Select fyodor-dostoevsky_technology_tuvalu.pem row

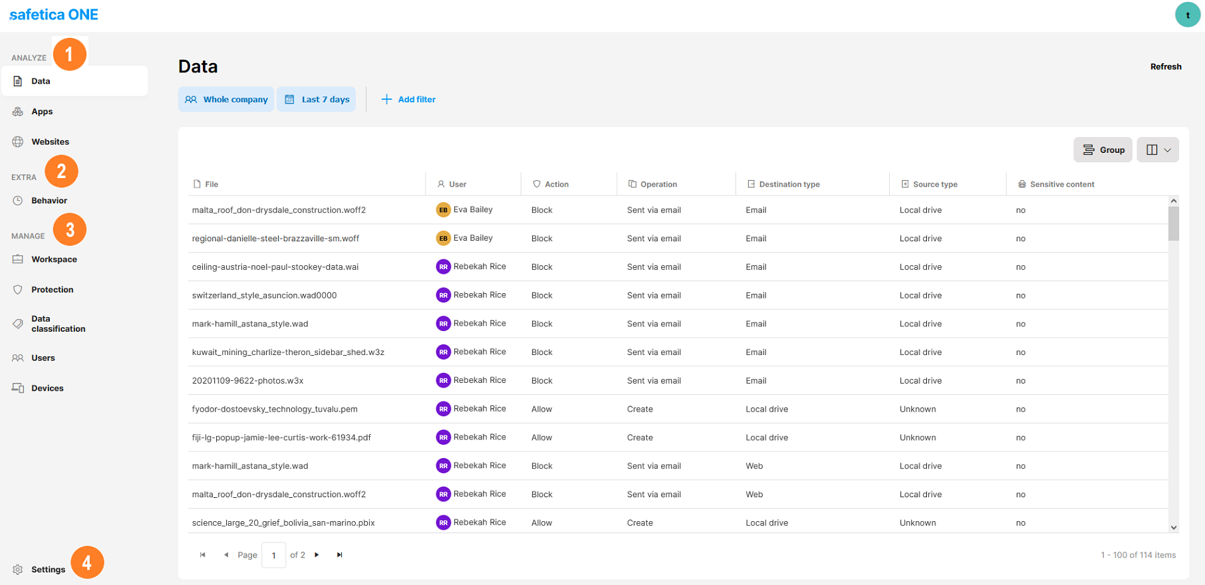point(678,409)
